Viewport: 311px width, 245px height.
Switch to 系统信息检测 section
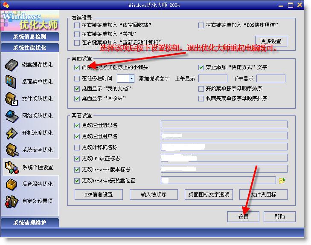[x=30, y=37]
